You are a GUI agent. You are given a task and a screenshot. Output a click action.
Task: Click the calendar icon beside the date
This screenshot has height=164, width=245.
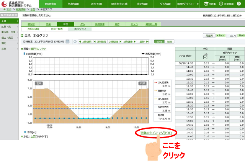tap(68, 41)
